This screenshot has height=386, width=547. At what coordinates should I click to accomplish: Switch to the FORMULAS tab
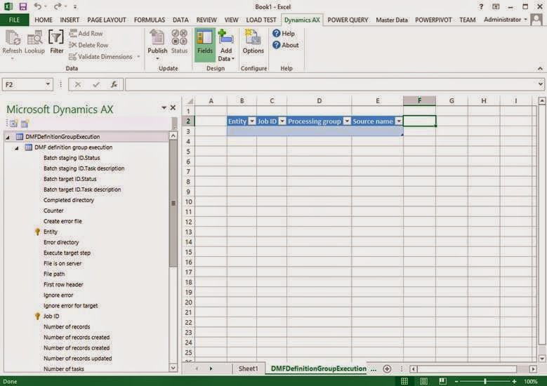pos(150,20)
